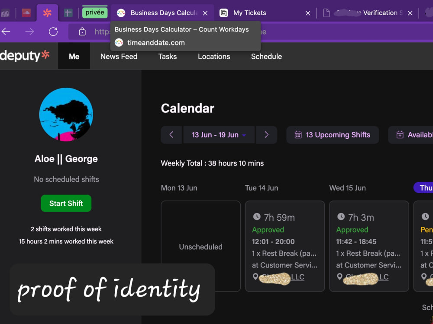Go to next week in calendar

point(266,135)
